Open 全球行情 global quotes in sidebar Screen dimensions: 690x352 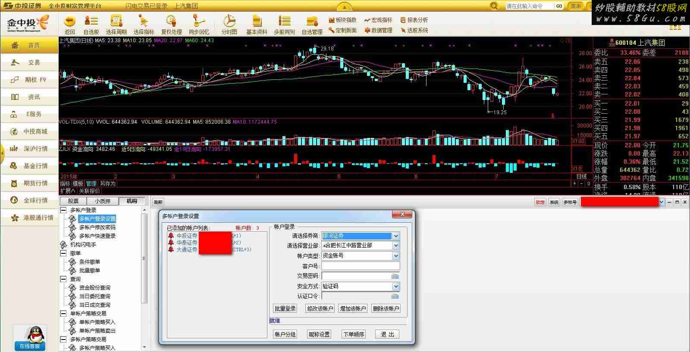(29, 200)
